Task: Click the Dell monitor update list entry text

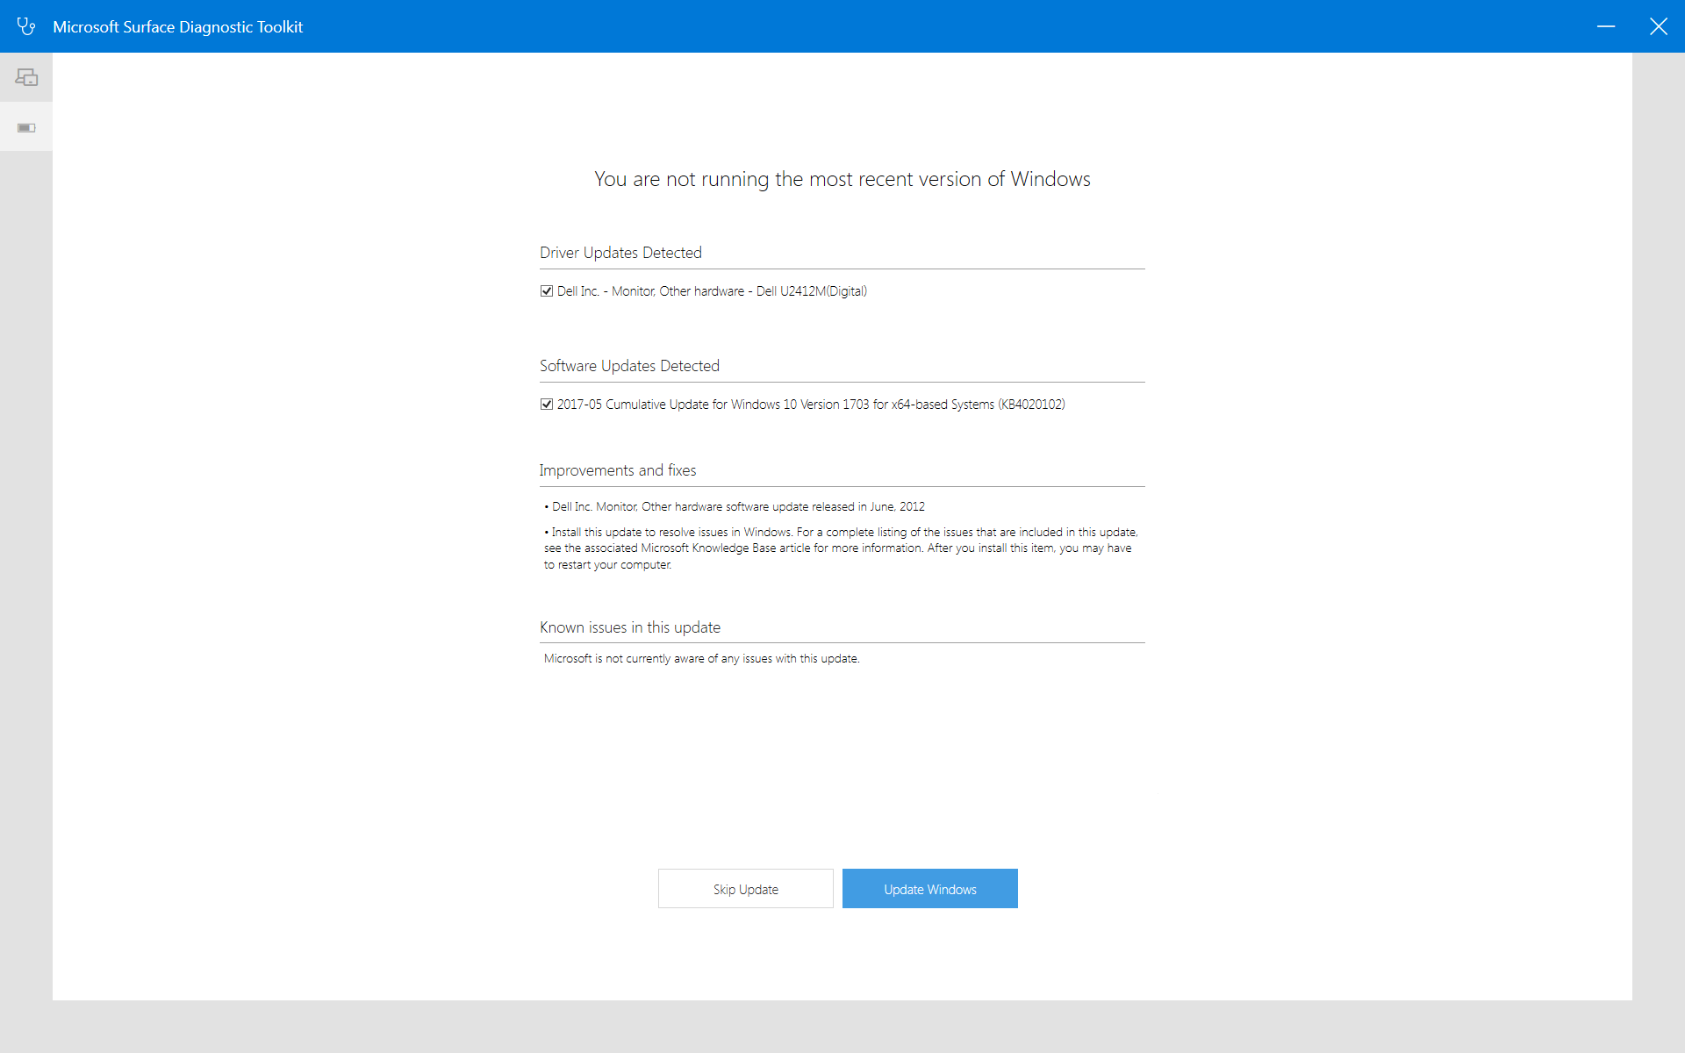Action: tap(712, 290)
